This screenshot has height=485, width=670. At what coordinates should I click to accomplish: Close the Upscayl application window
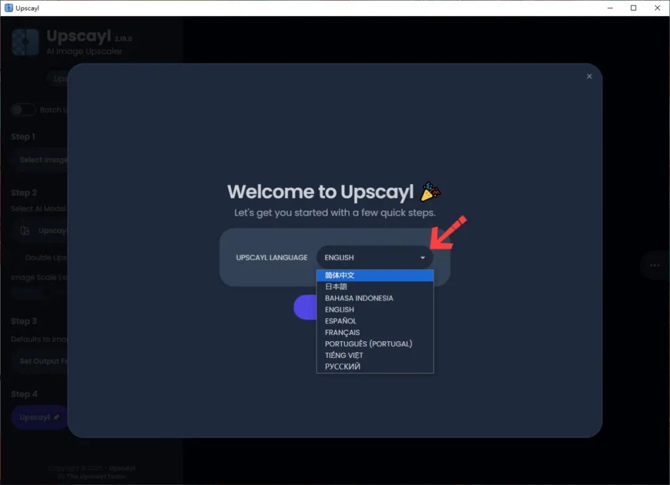pos(657,7)
